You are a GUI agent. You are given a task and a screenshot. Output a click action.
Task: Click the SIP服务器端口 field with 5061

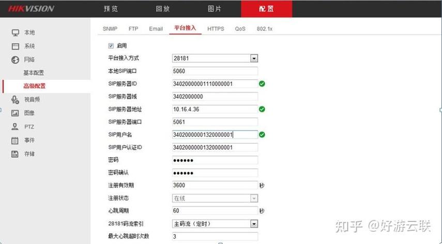point(215,122)
